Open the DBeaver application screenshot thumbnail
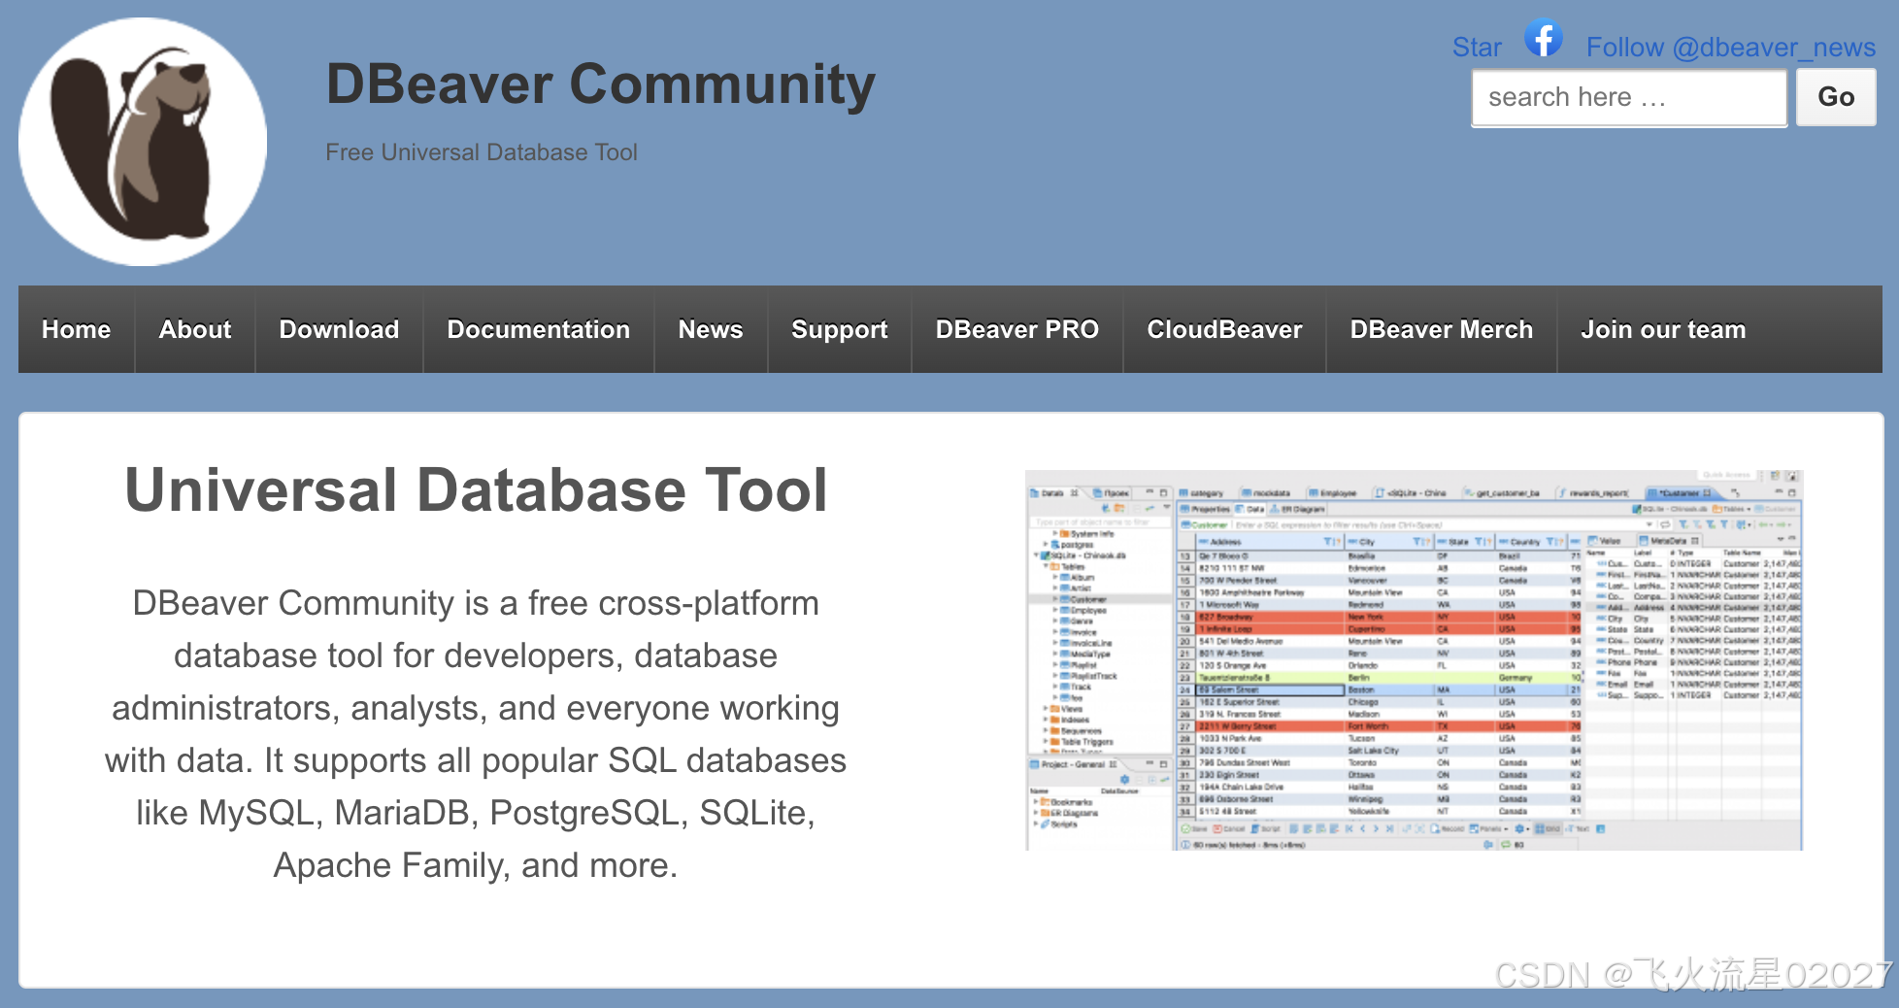This screenshot has height=1008, width=1899. (x=1415, y=660)
